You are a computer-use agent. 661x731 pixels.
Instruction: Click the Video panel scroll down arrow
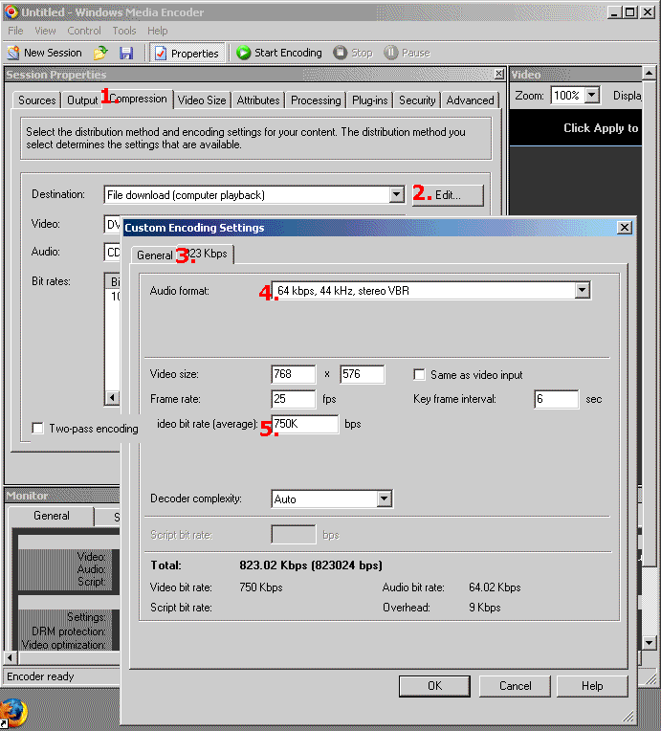[649, 642]
